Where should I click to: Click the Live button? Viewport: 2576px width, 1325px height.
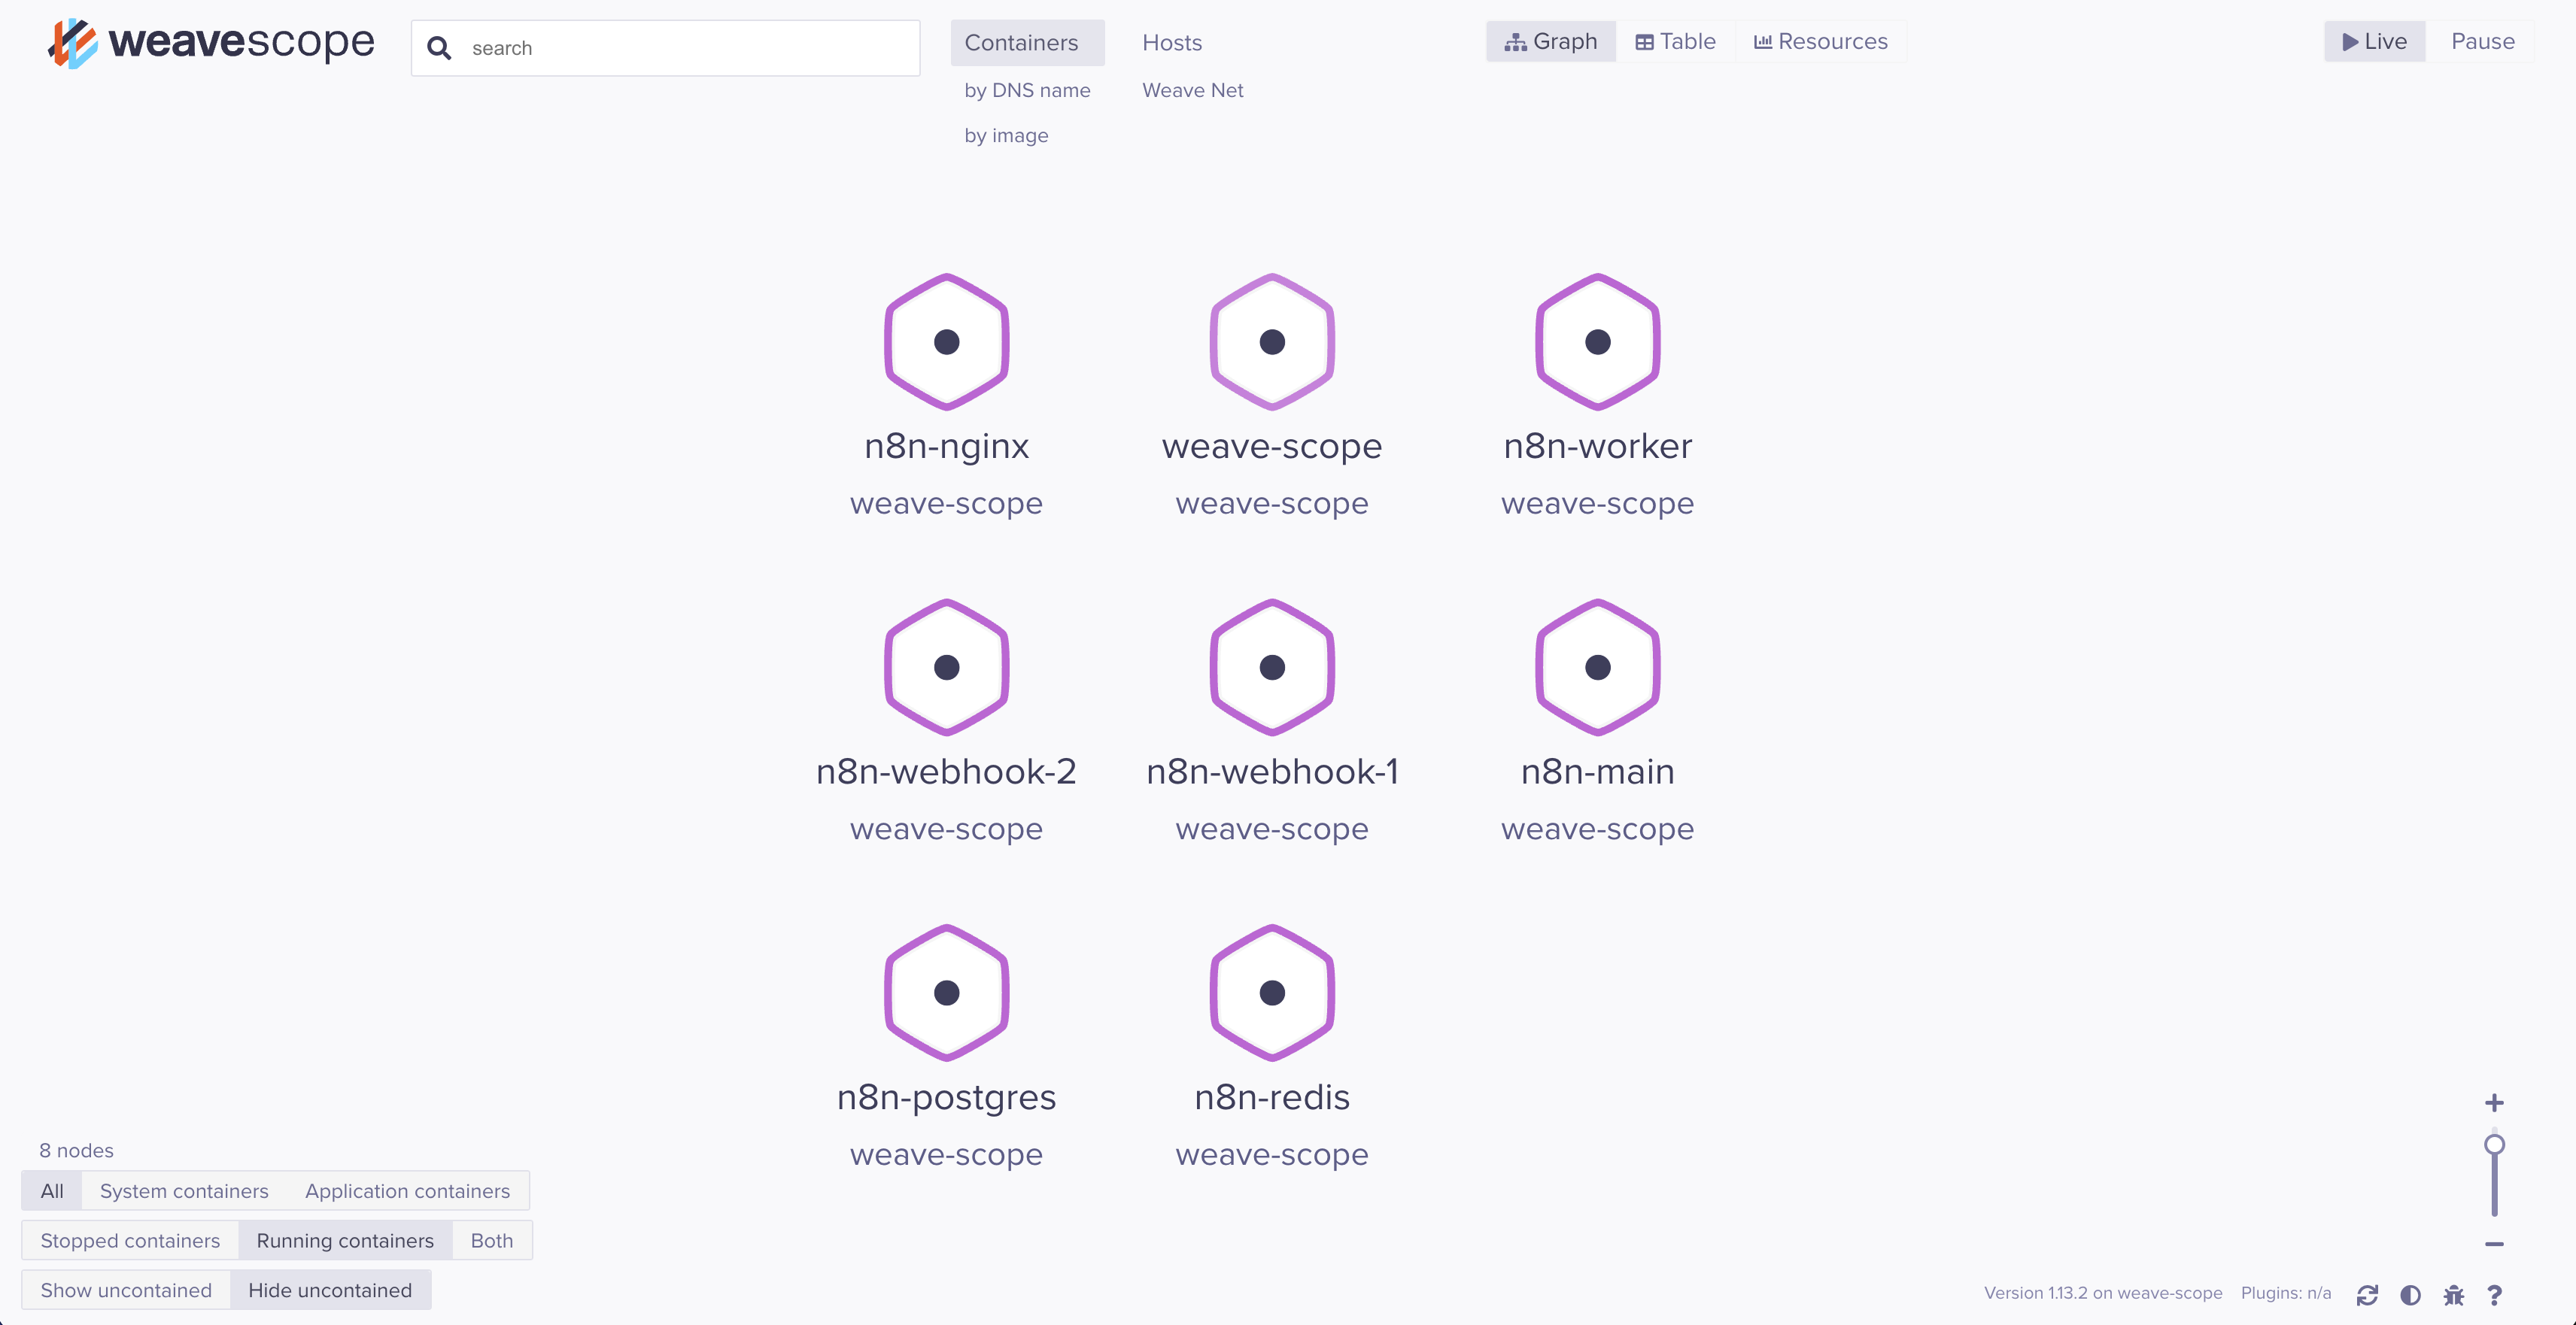click(2374, 41)
